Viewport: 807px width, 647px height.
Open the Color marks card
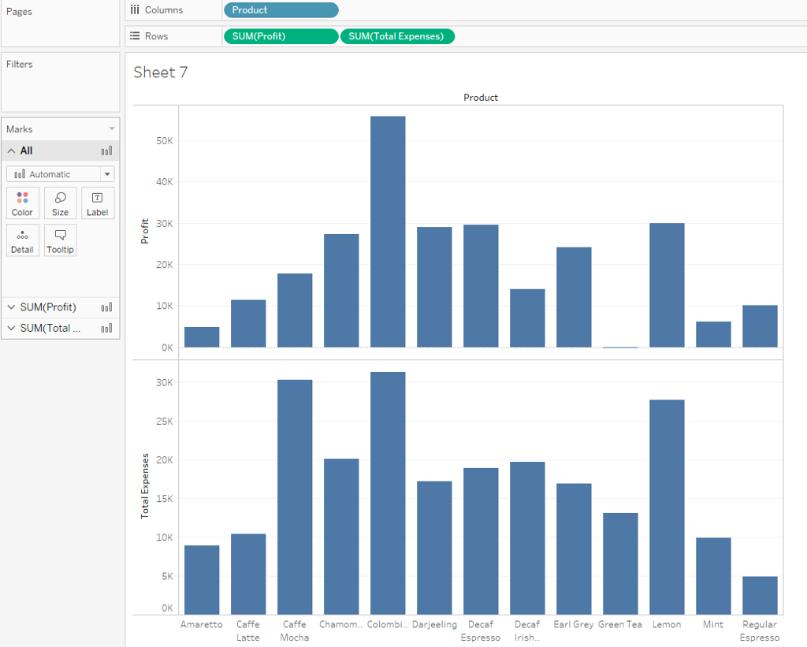point(23,203)
